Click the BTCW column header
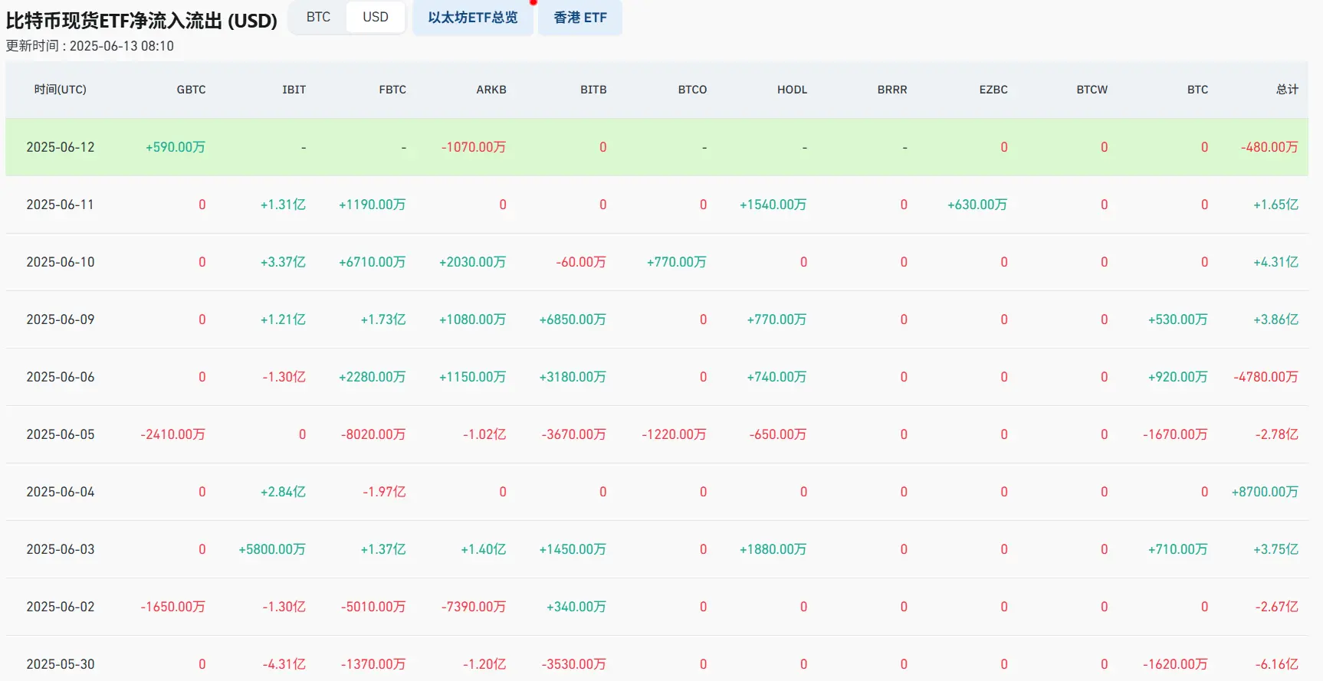The image size is (1323, 681). point(1092,90)
